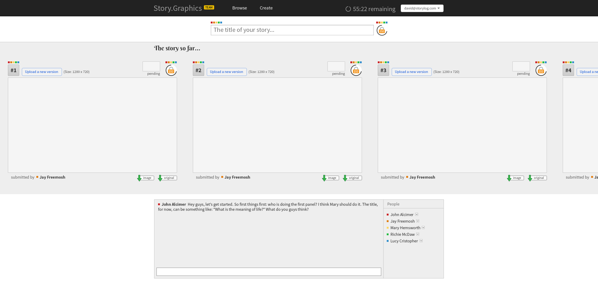Click the lock icon on panel #2
598x294 pixels.
coord(356,70)
